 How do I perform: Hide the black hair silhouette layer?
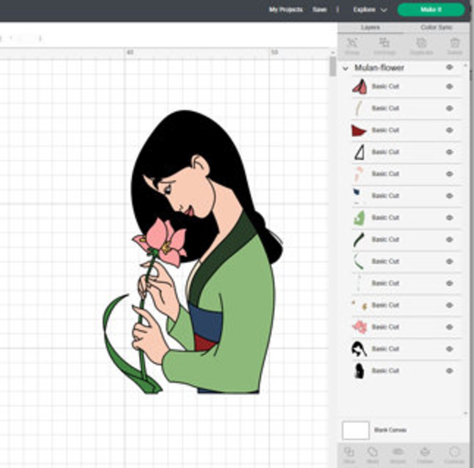[449, 370]
